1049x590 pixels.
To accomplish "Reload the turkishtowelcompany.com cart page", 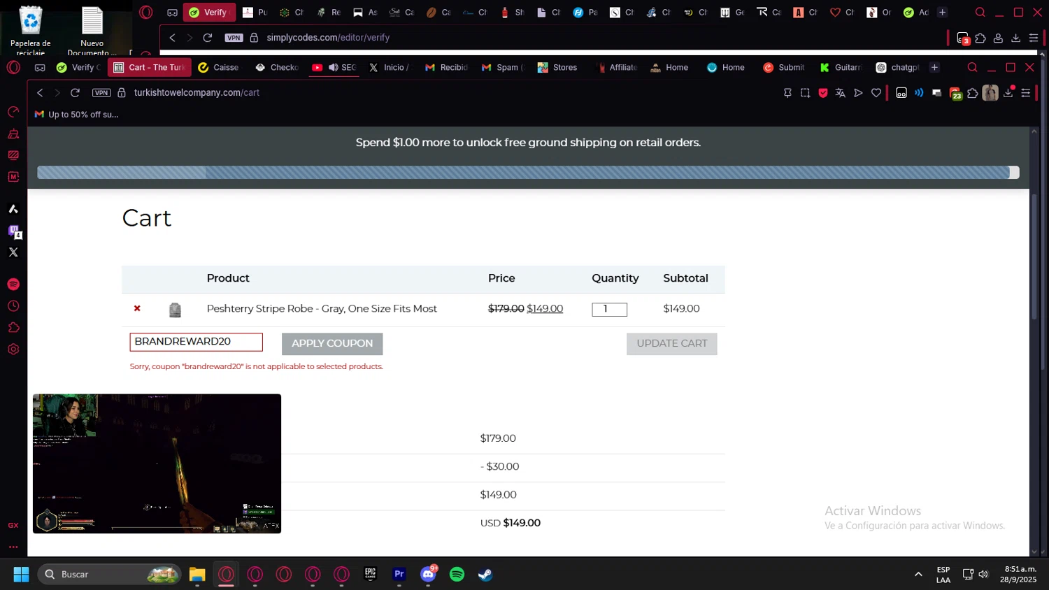I will click(76, 93).
